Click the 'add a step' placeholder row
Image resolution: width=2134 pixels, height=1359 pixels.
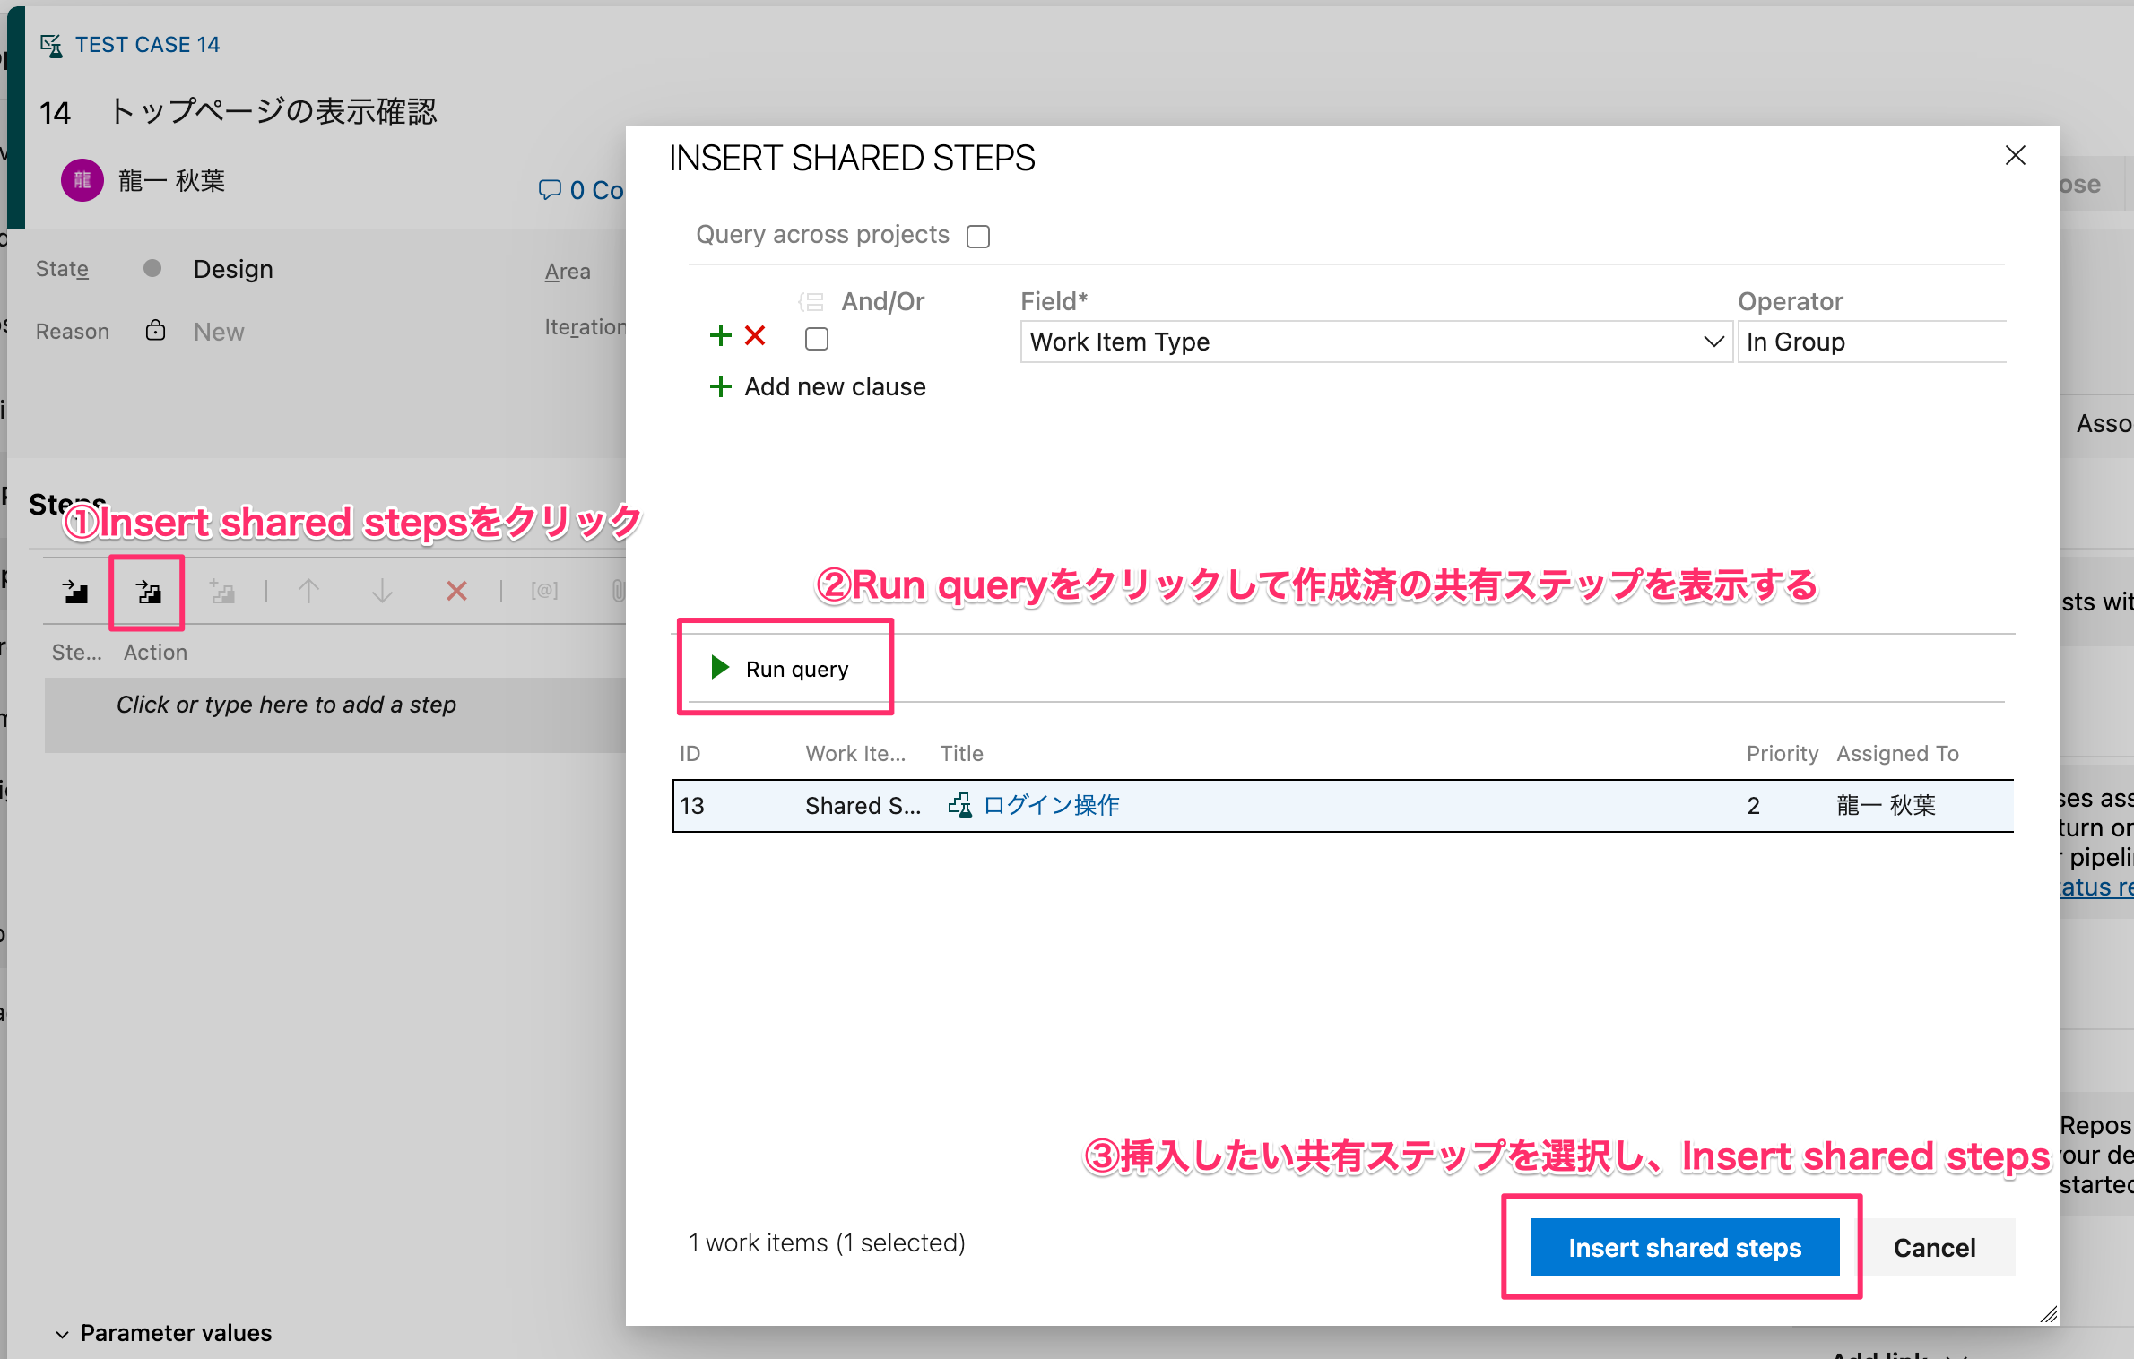point(287,705)
